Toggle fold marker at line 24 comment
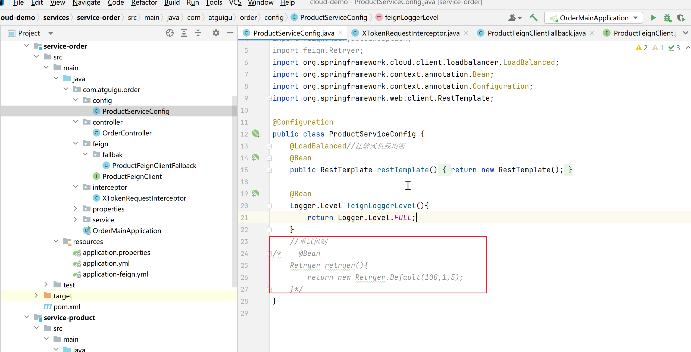Screen dimensions: 691x352 (269, 254)
